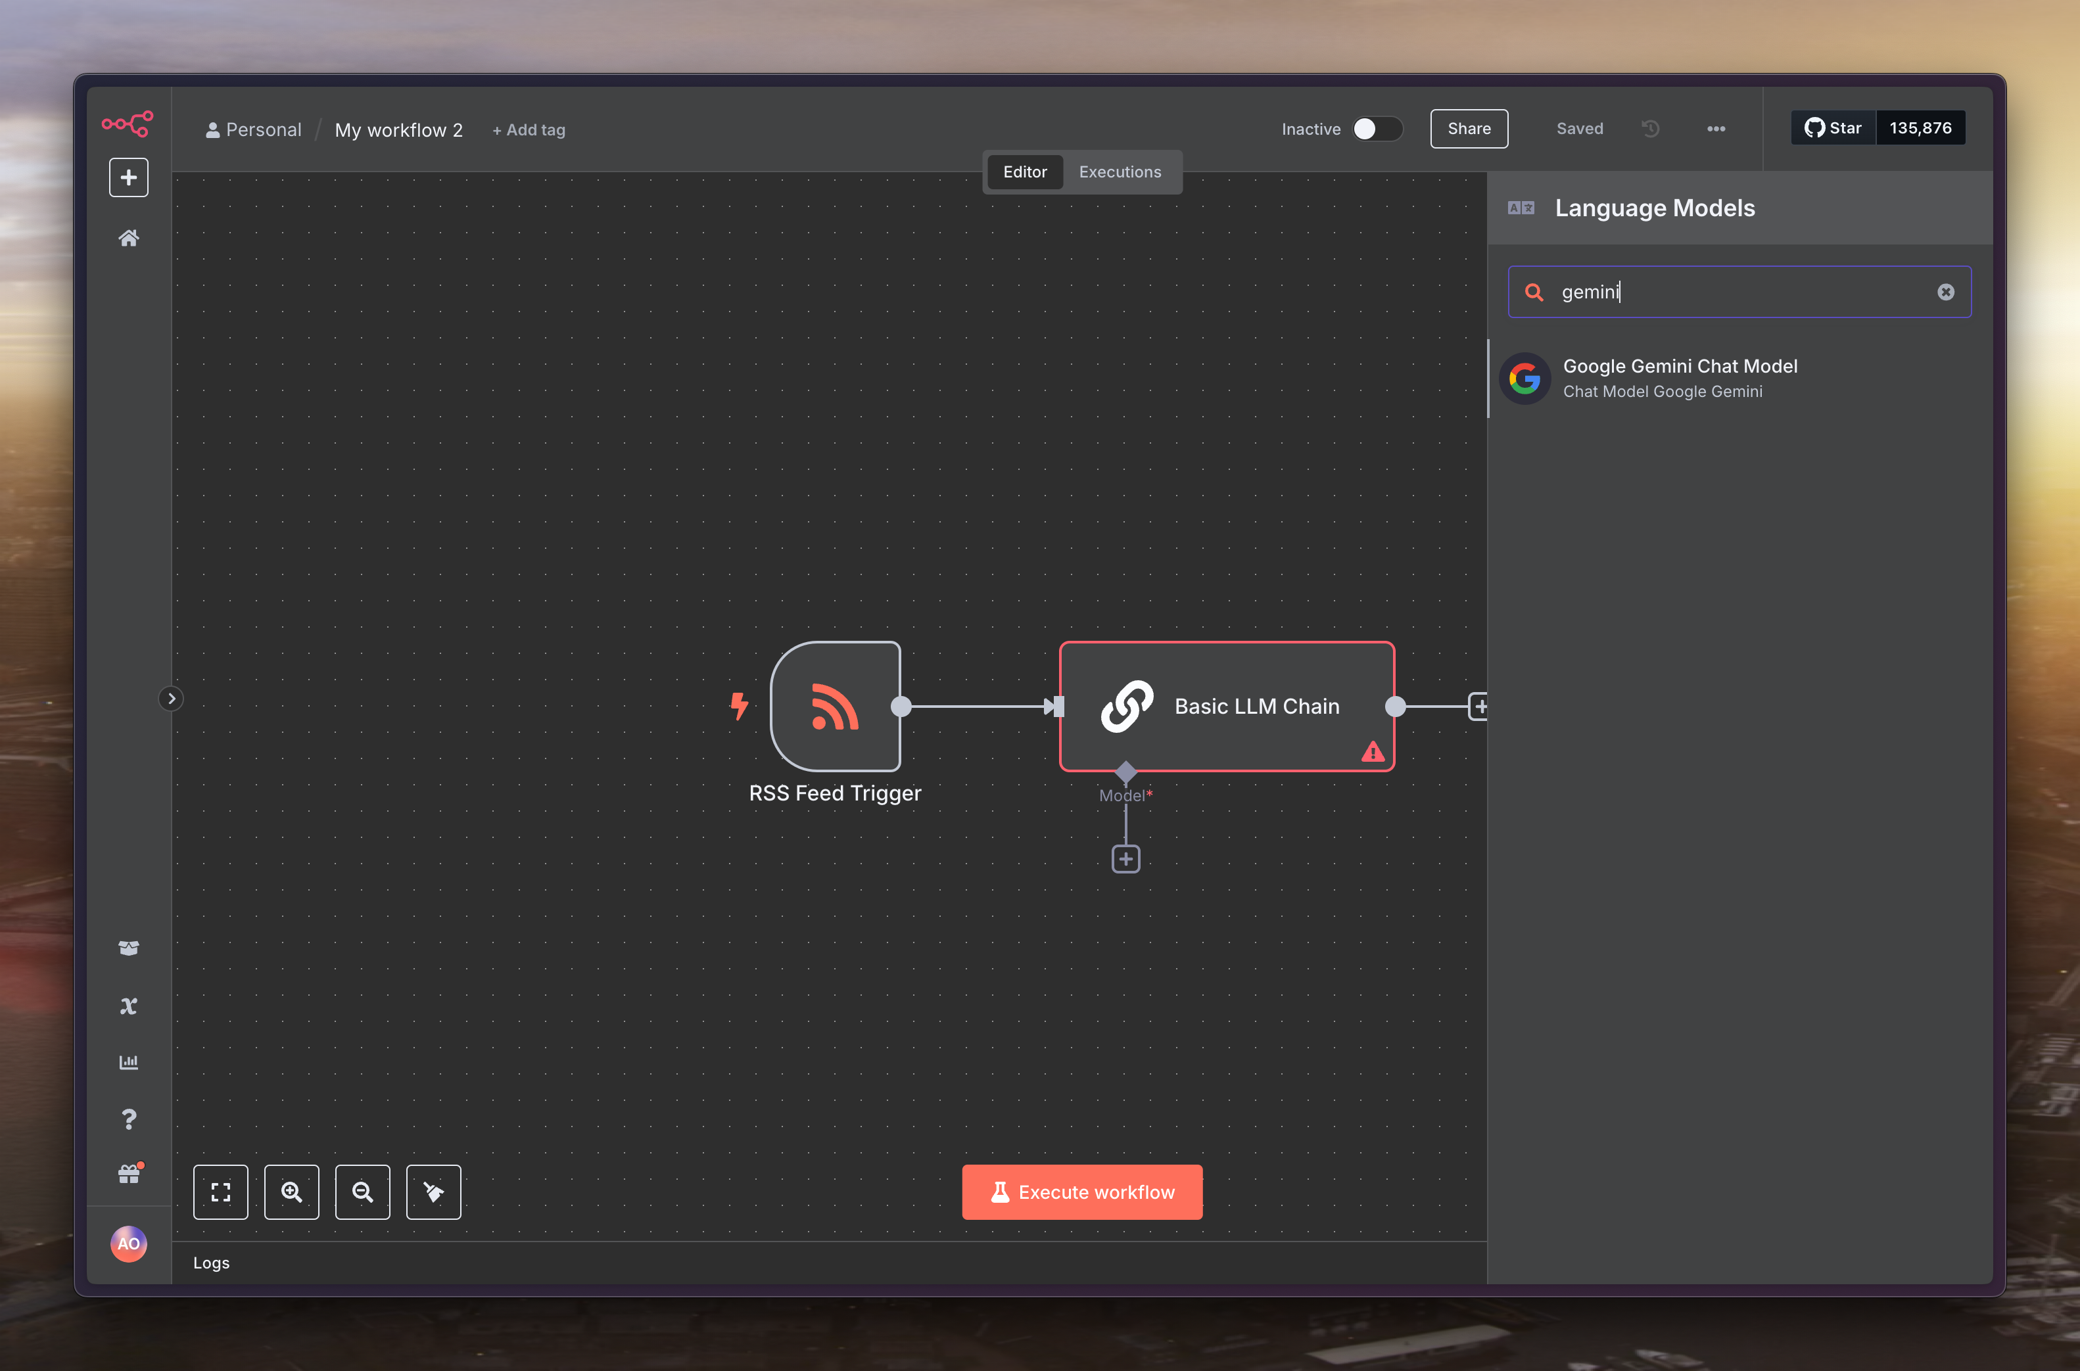Open the templates box icon
Screen dimensions: 2080x1371
pos(129,948)
